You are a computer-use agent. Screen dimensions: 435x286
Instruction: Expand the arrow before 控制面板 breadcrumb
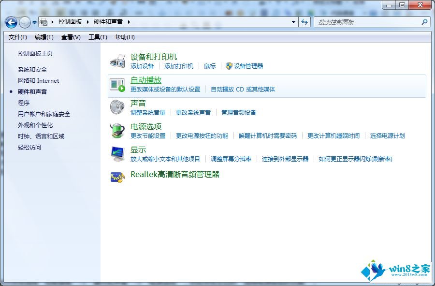52,22
